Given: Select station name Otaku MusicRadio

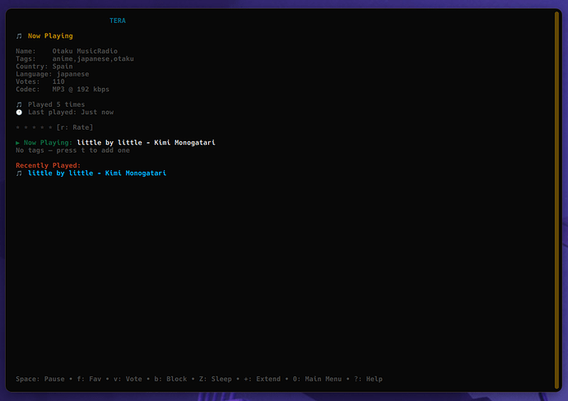Looking at the screenshot, I should click(x=85, y=51).
